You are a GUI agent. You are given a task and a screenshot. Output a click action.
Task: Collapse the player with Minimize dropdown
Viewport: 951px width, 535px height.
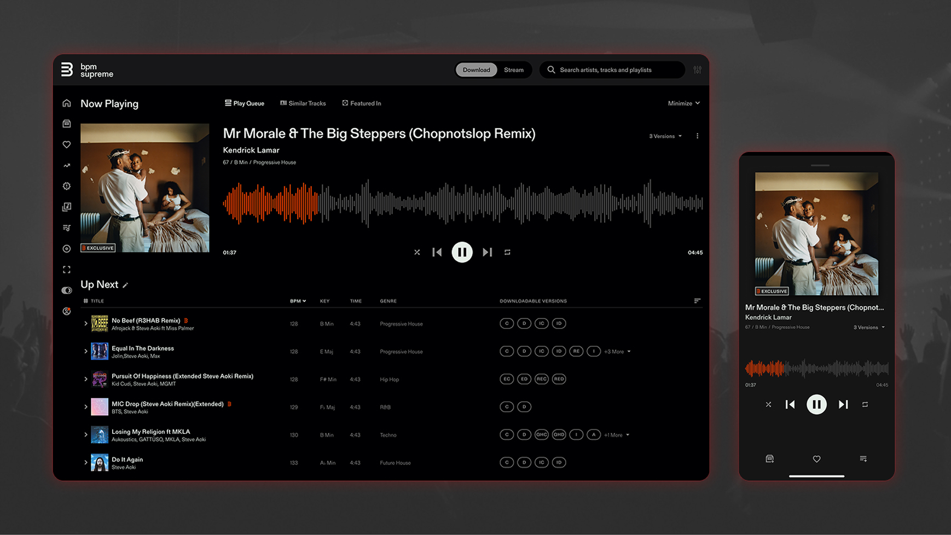(x=684, y=103)
